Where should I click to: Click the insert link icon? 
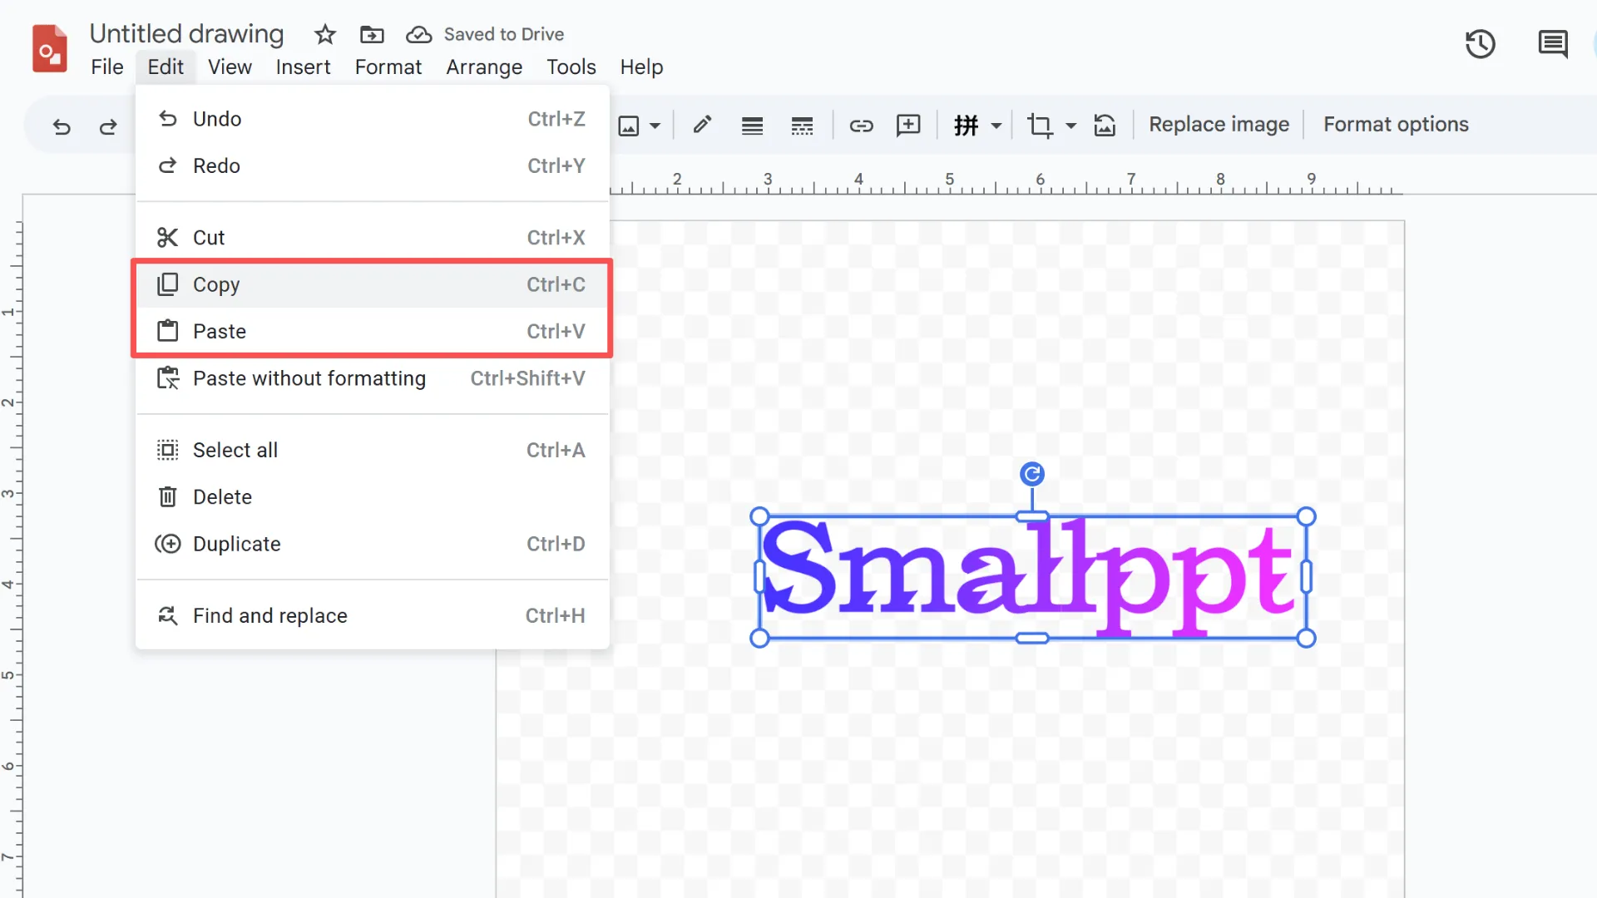tap(861, 126)
